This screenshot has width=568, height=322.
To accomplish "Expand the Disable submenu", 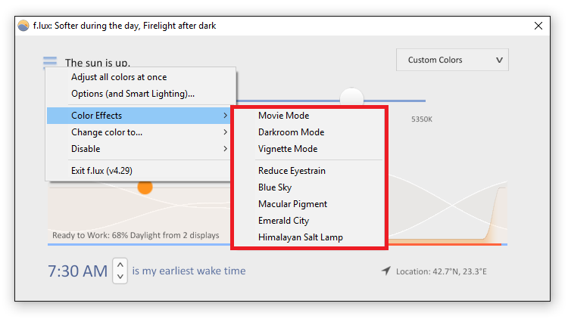I will coord(139,149).
